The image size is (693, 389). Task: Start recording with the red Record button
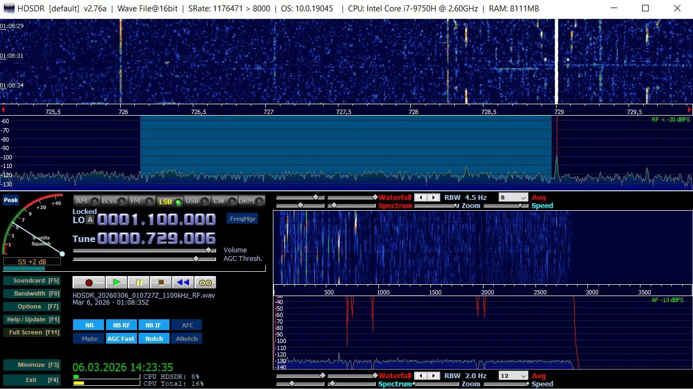coord(89,283)
